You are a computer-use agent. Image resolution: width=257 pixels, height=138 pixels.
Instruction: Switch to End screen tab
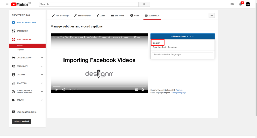(x=118, y=16)
